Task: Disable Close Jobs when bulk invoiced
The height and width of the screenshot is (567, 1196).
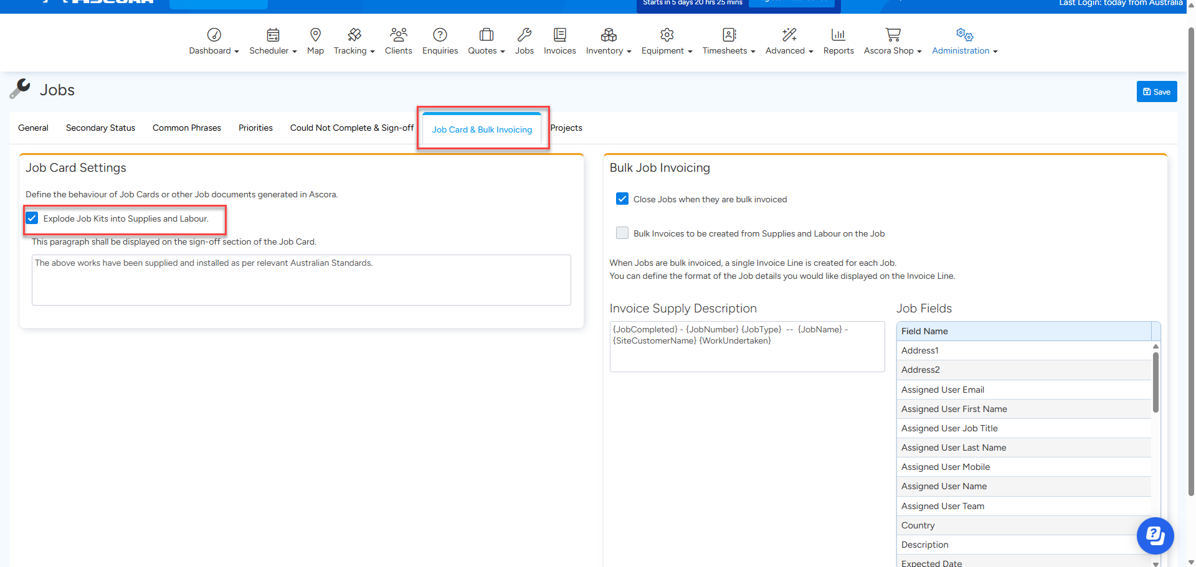Action: click(622, 199)
